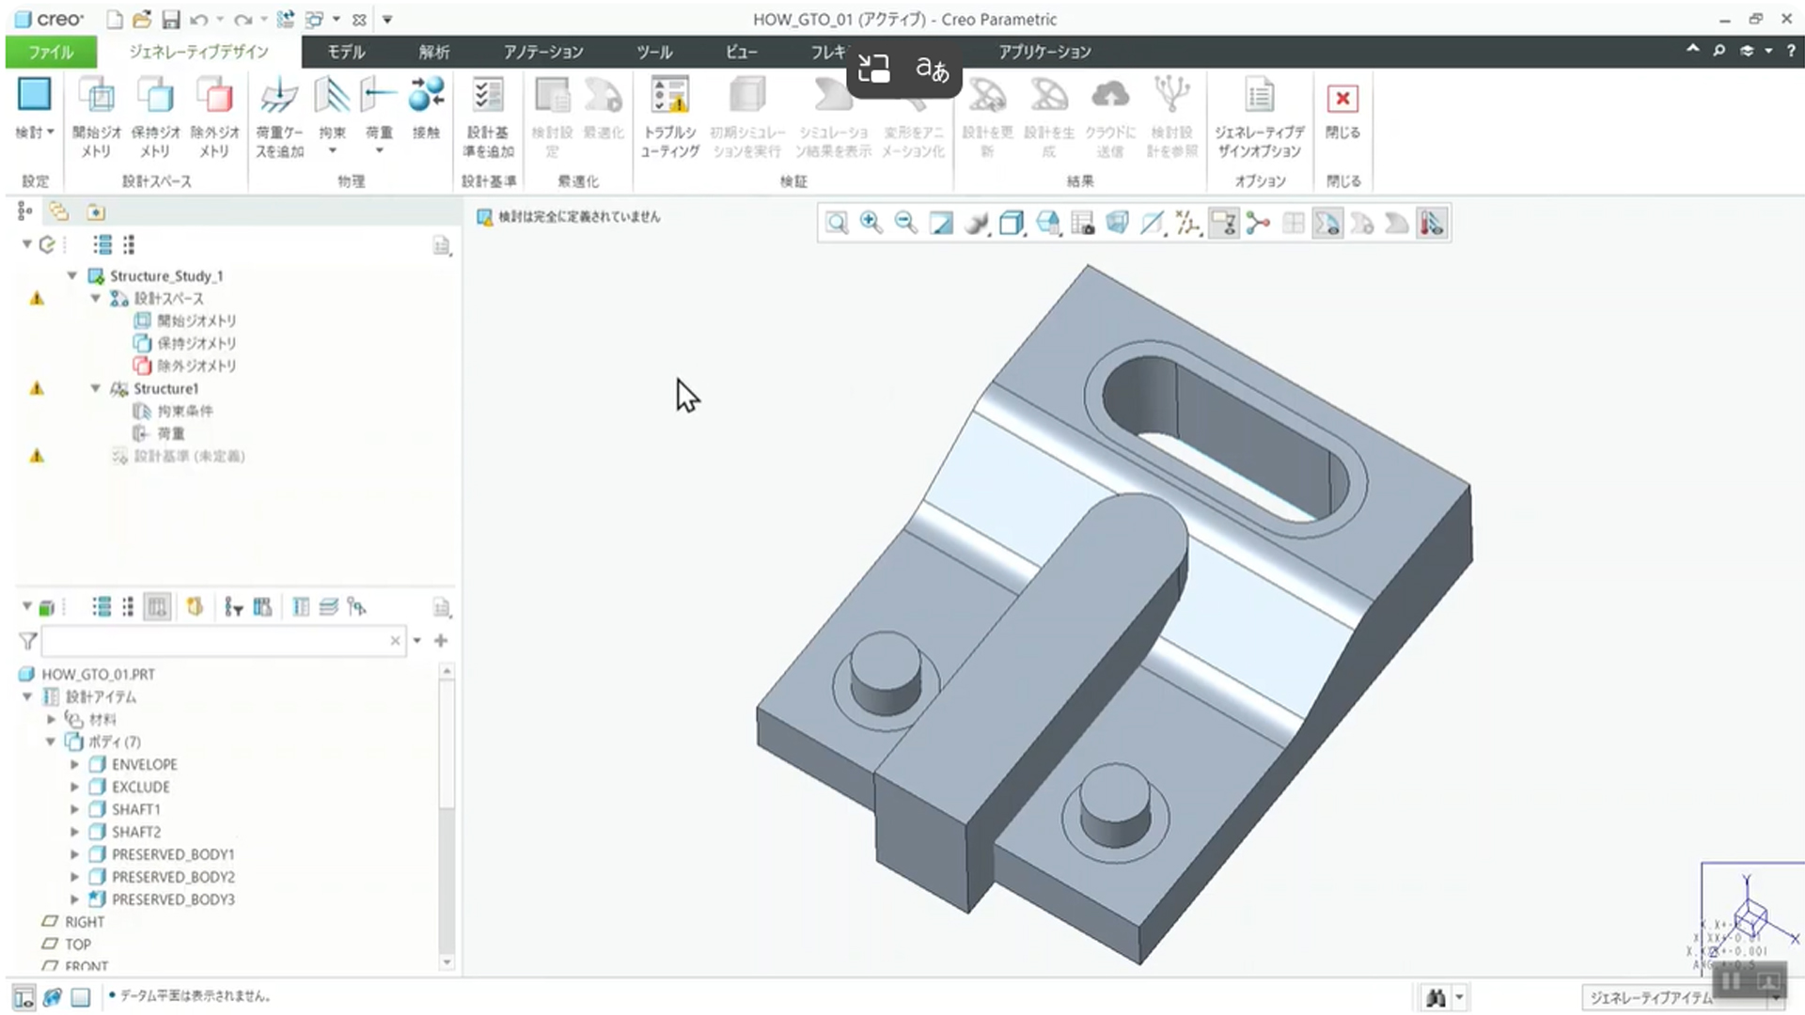Toggle the simulation results display icon
The width and height of the screenshot is (1805, 1015).
[x=1326, y=223]
